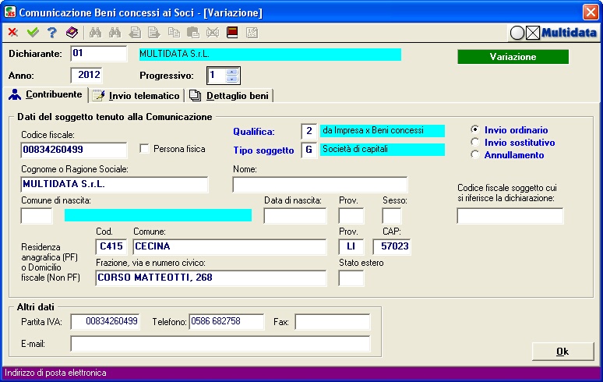This screenshot has height=382, width=603.
Task: Click the green Variazione status label
Action: [513, 57]
